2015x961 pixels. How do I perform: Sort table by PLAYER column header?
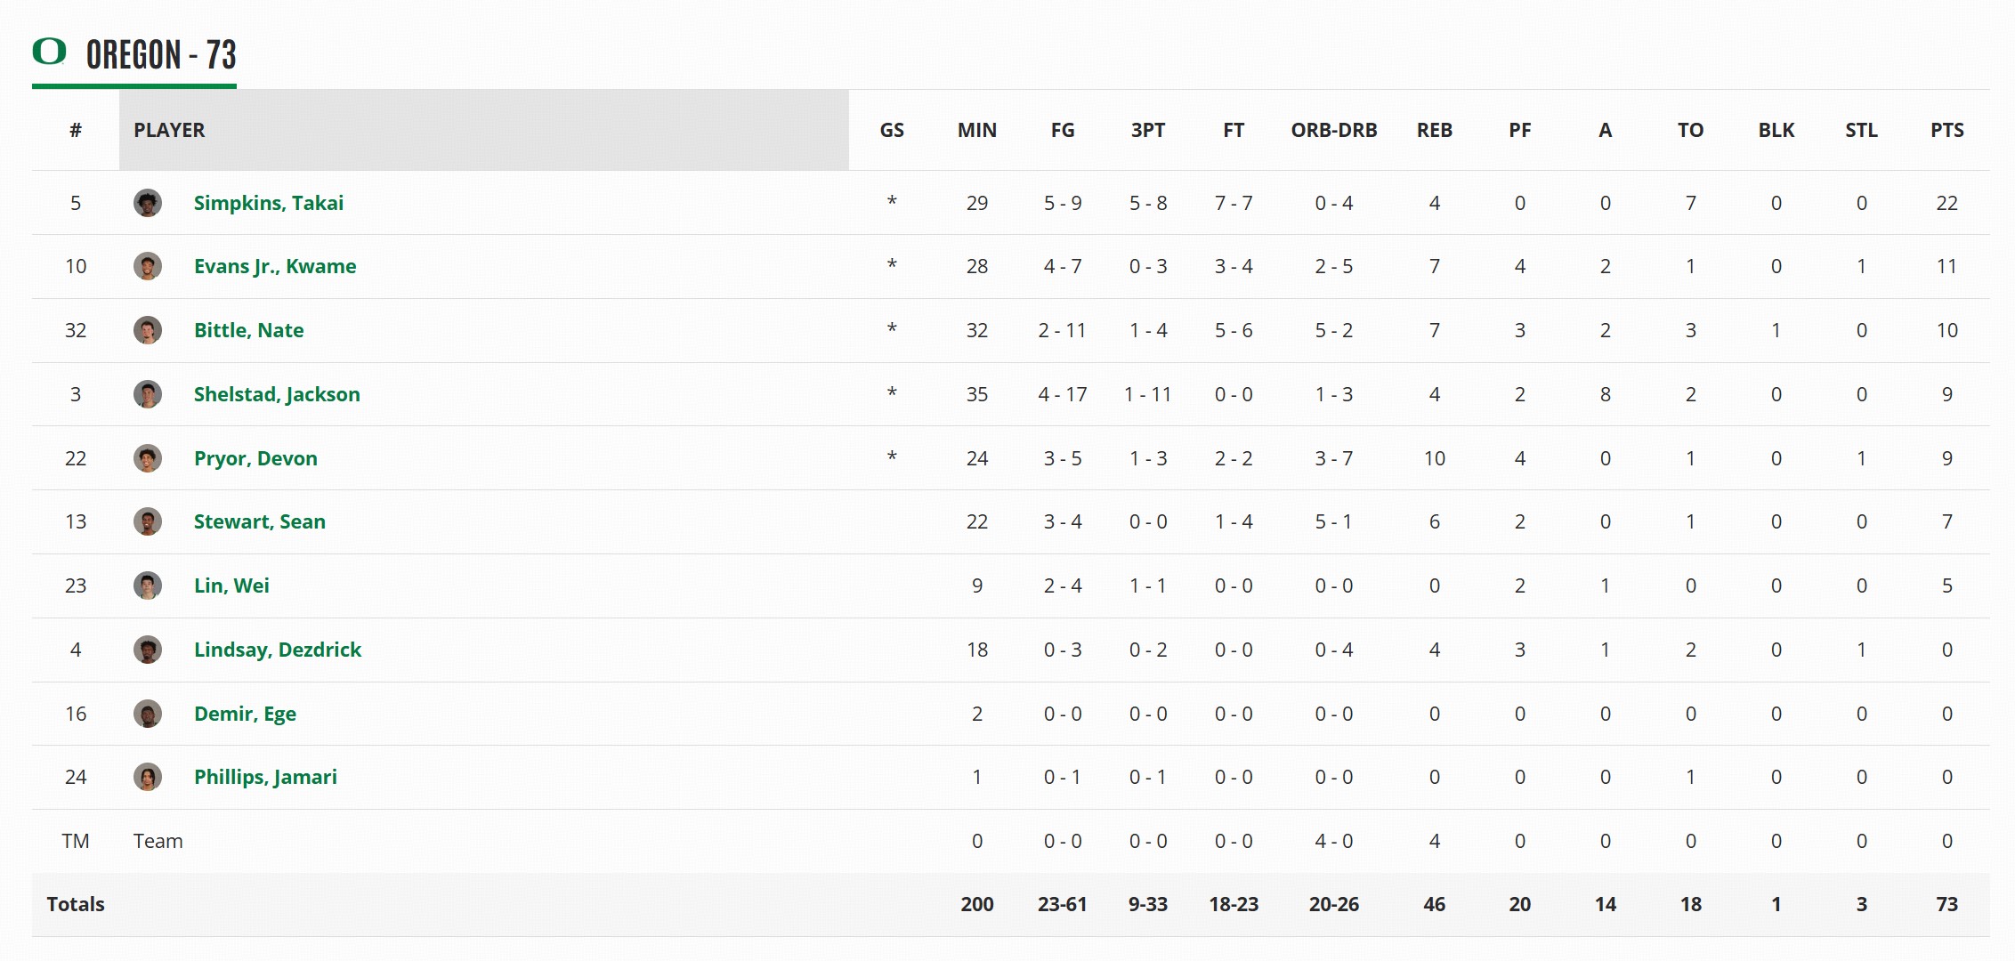(169, 130)
